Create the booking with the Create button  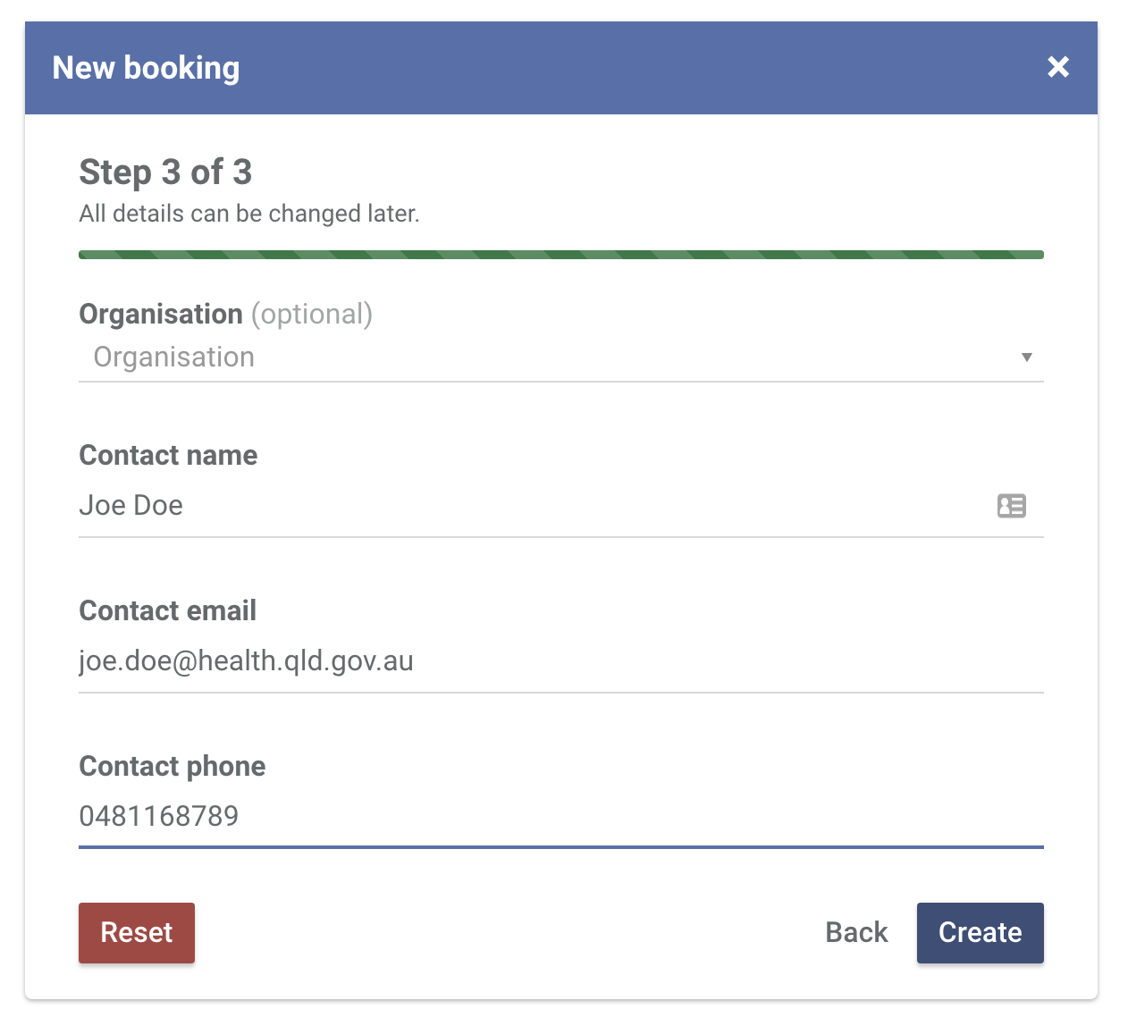[981, 933]
